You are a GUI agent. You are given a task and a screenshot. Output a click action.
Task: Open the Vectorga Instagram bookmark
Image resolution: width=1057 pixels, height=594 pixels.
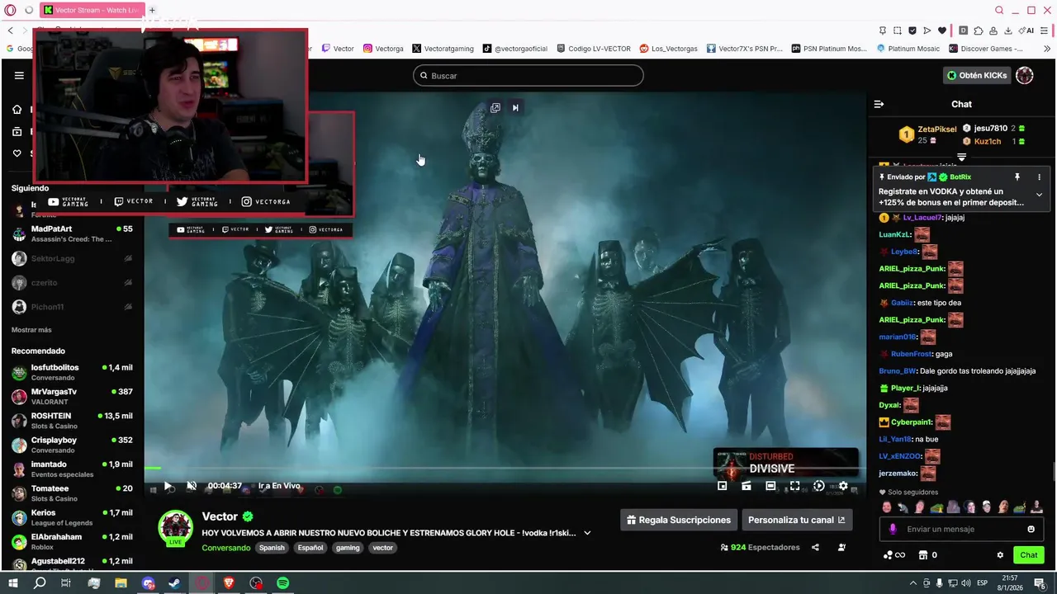(383, 49)
